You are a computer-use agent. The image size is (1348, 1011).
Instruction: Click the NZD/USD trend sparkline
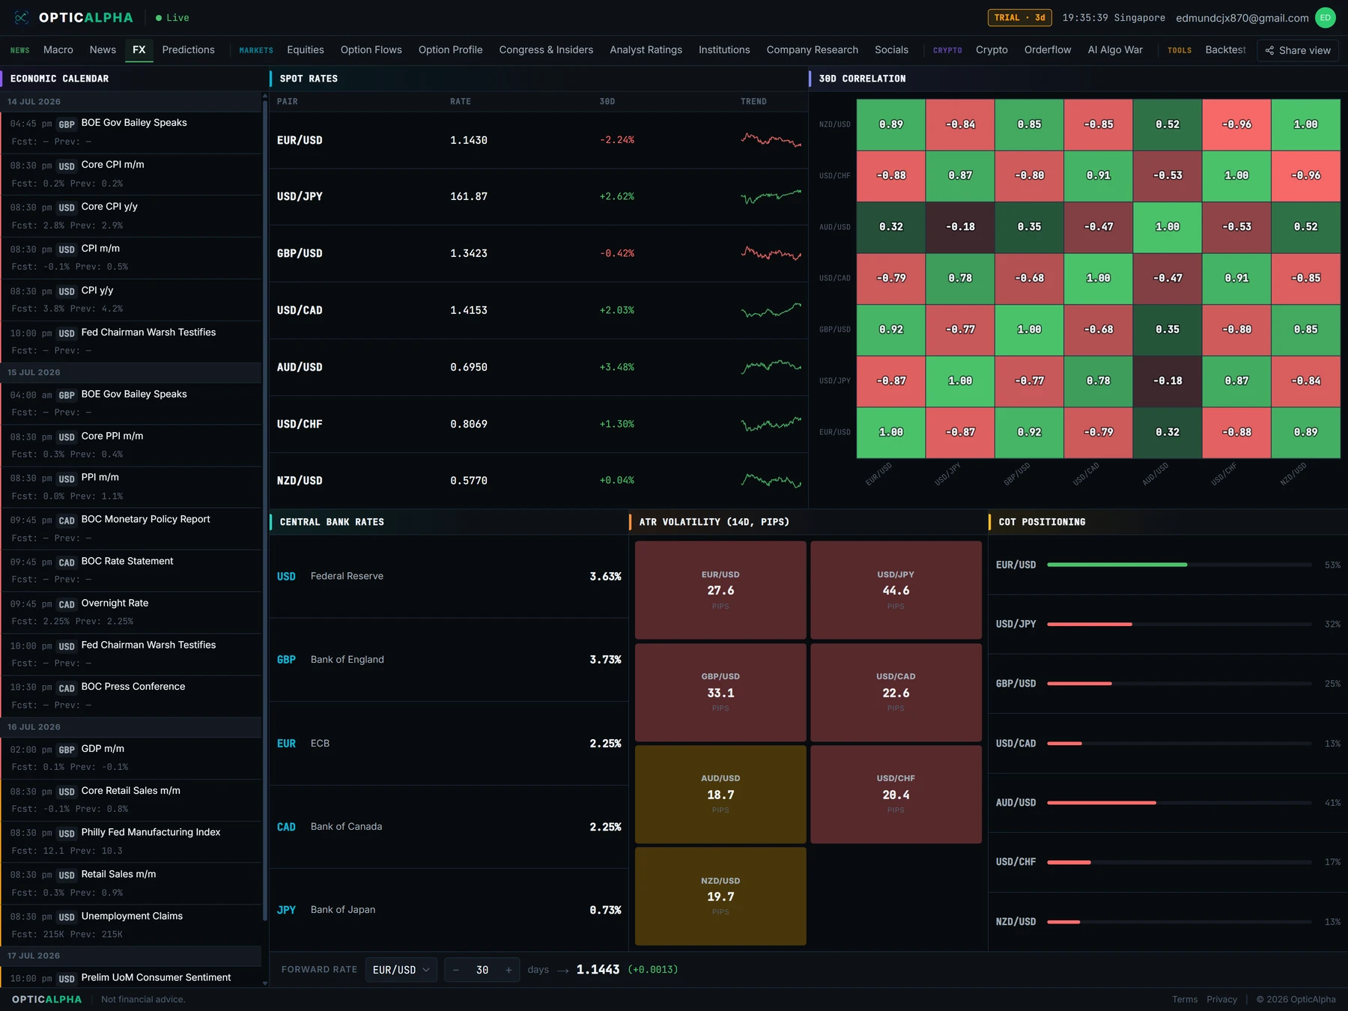pyautogui.click(x=771, y=480)
